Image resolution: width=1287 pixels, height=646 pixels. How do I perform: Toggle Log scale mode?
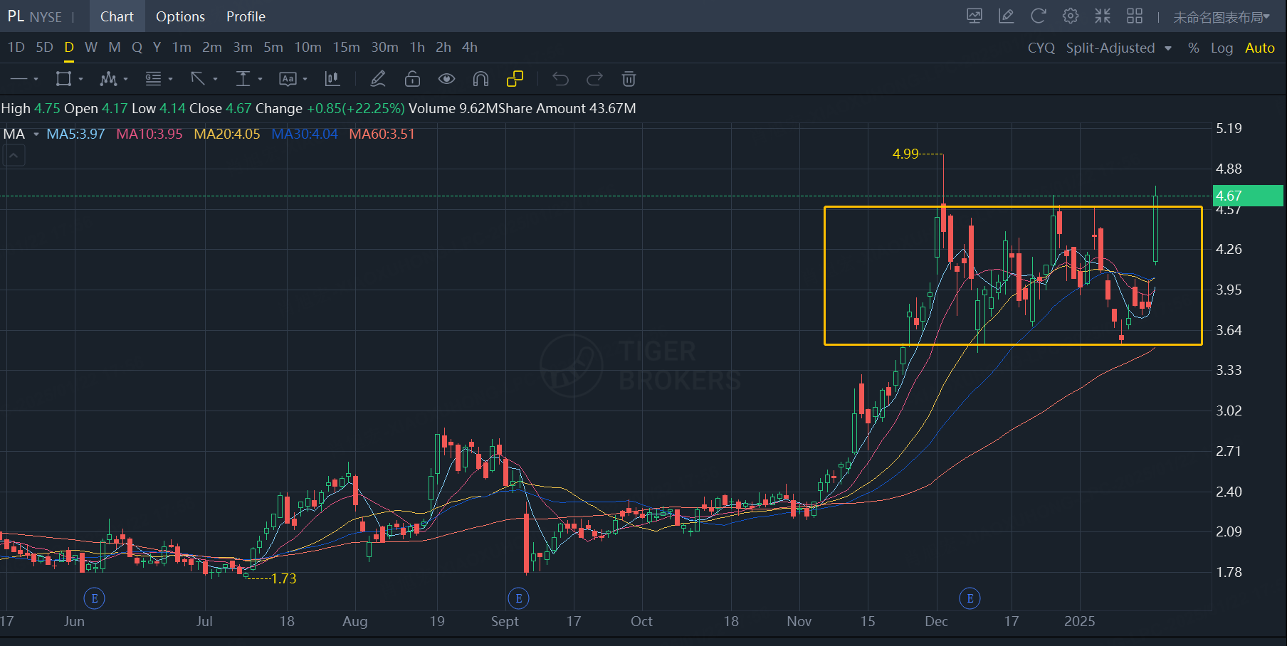pyautogui.click(x=1222, y=48)
